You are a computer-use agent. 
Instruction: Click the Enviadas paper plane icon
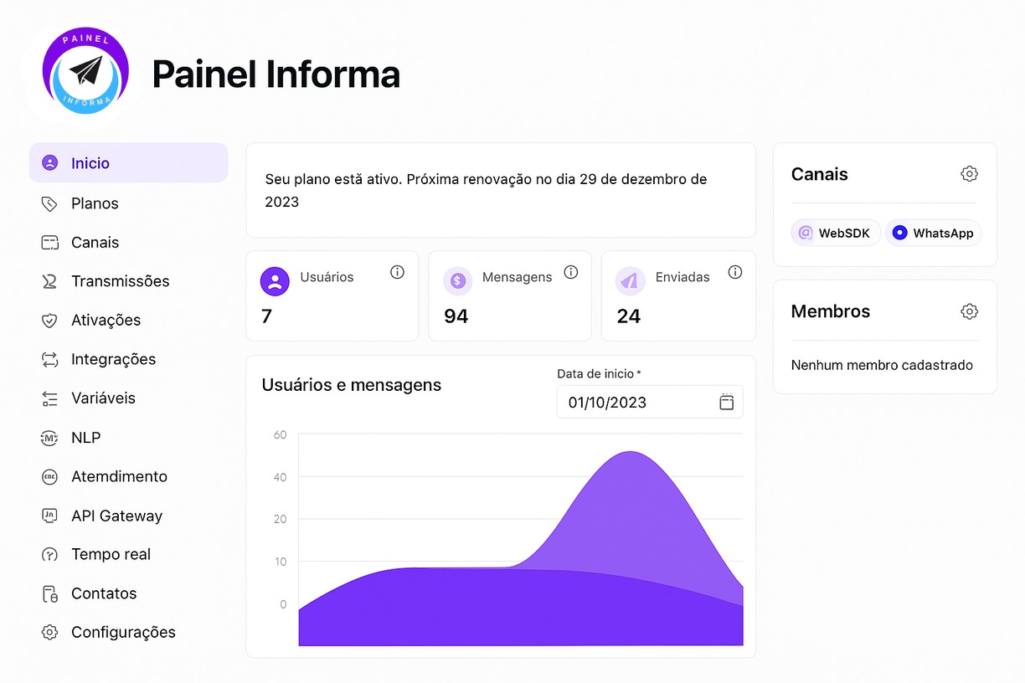tap(630, 281)
